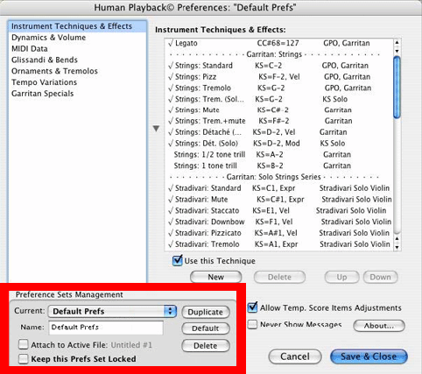Check Attach to Active File option
The width and height of the screenshot is (422, 374).
tap(24, 344)
